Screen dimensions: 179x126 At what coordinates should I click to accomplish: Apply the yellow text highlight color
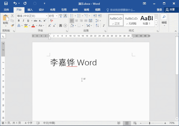(26, 26)
